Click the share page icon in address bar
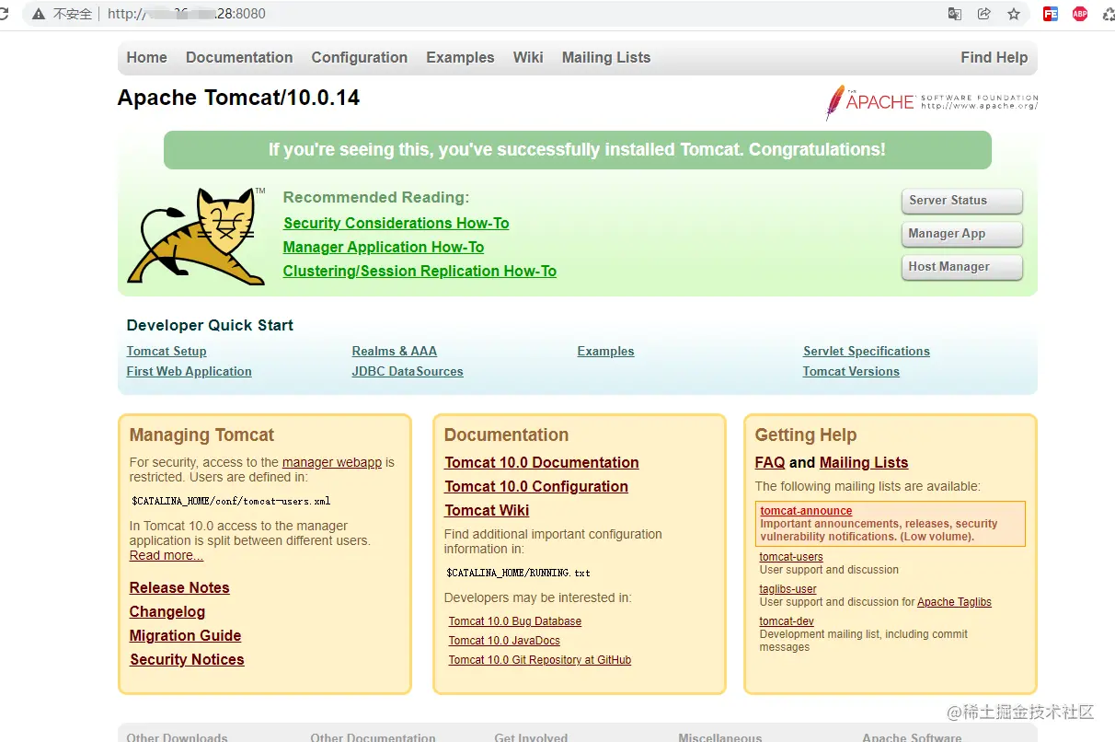The height and width of the screenshot is (742, 1115). coord(984,14)
